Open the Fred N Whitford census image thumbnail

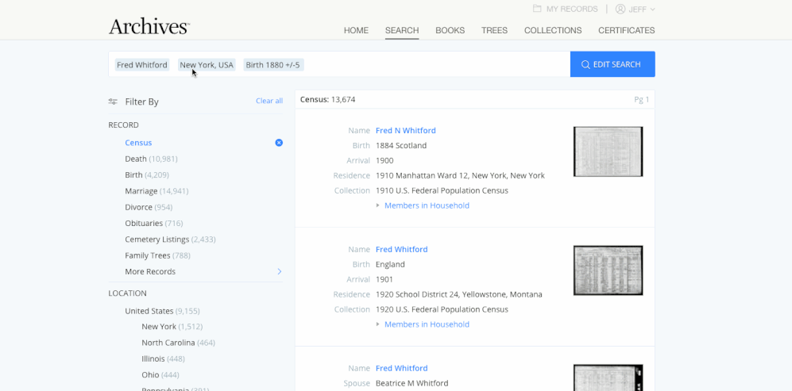pos(608,151)
